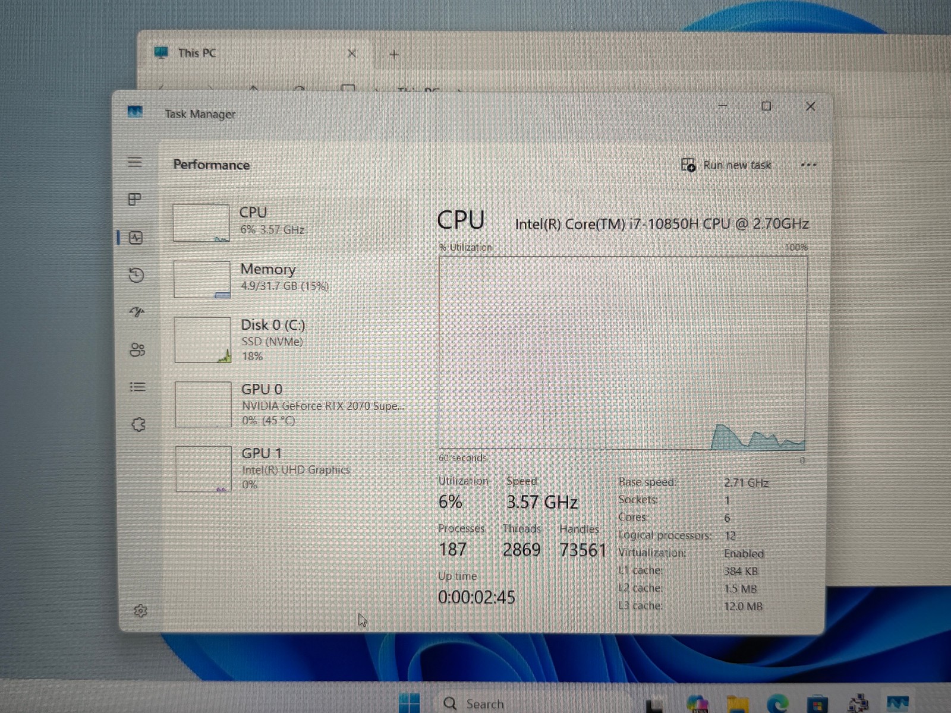Image resolution: width=951 pixels, height=713 pixels.
Task: Minimize the Task Manager window
Action: coord(723,106)
